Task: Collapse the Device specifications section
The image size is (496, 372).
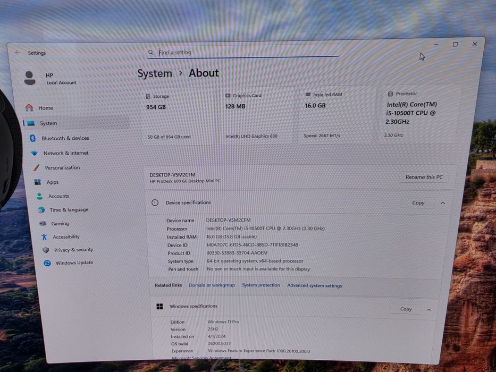Action: pyautogui.click(x=443, y=203)
